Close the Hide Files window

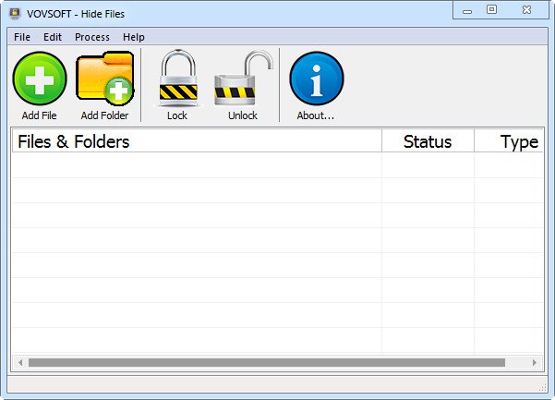click(526, 10)
